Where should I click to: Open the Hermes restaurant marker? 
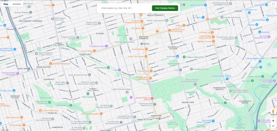(53, 5)
